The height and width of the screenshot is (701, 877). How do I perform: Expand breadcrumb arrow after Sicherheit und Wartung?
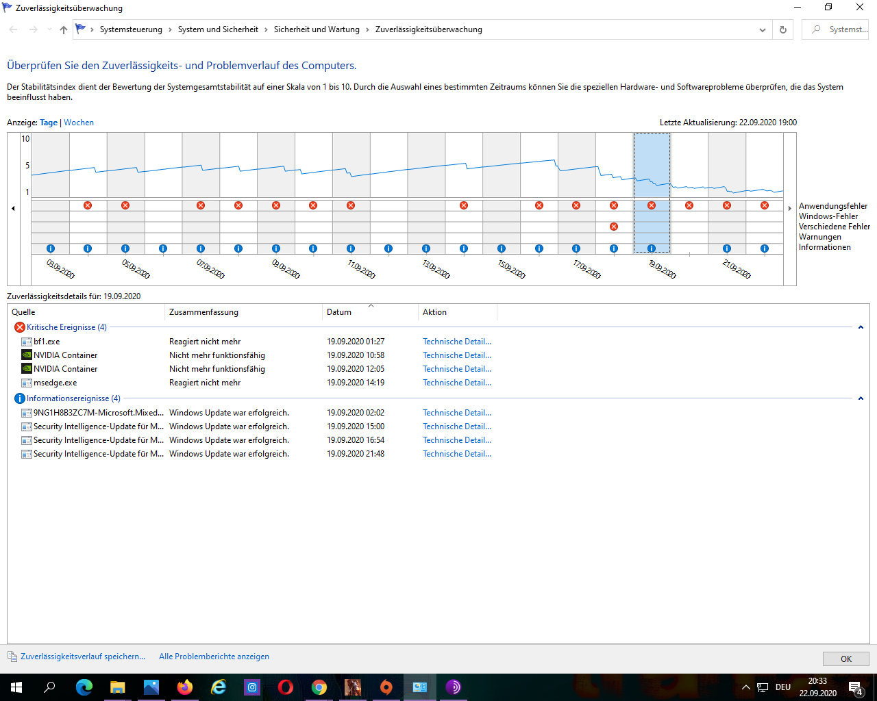(368, 29)
